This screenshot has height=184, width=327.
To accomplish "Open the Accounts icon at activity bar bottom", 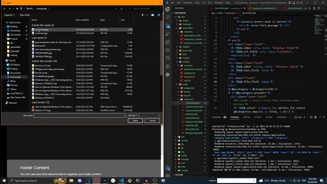I will [x=168, y=168].
